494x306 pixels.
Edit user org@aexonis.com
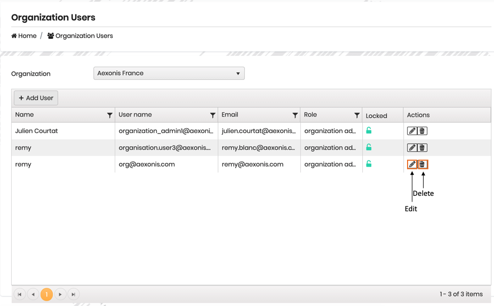tap(412, 164)
